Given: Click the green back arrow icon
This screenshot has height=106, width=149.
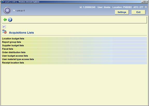Looking at the screenshot, I should coord(5,20).
